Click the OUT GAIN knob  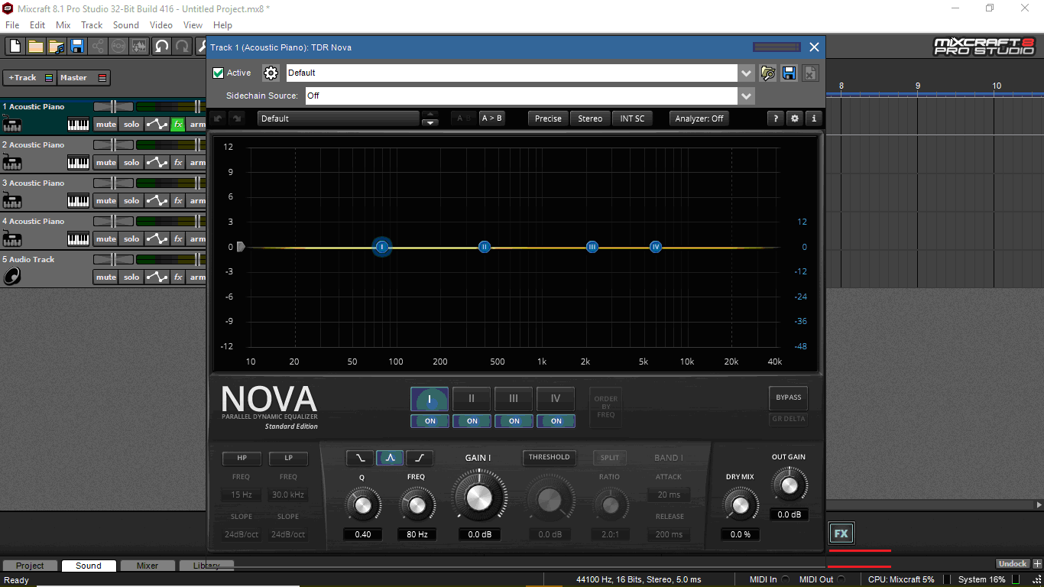click(789, 486)
